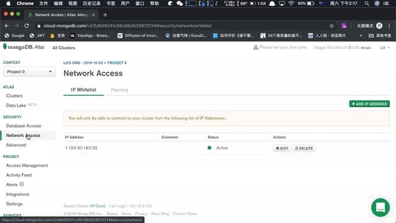Open All Clusters link
Image resolution: width=396 pixels, height=223 pixels.
click(x=64, y=48)
